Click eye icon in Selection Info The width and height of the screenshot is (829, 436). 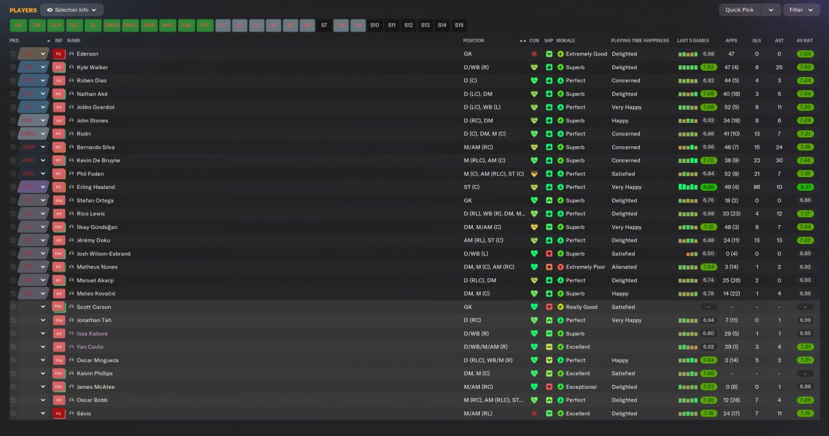[50, 10]
